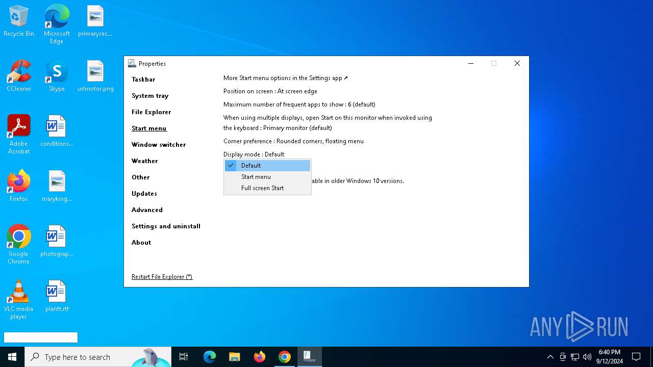Viewport: 653px width, 367px height.
Task: Switch to the Updates section
Action: [144, 194]
